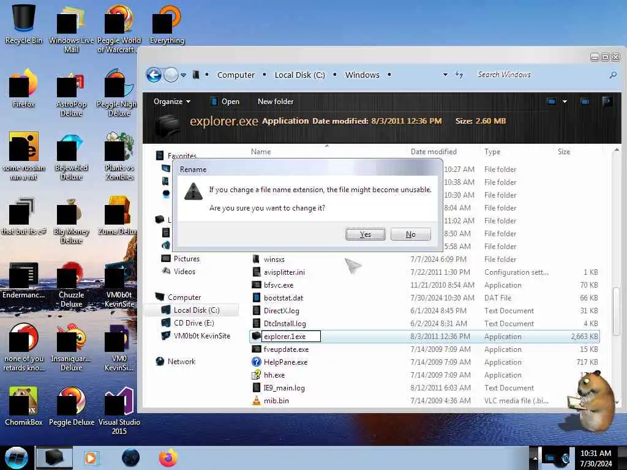Sort by the Size column header

tap(564, 152)
